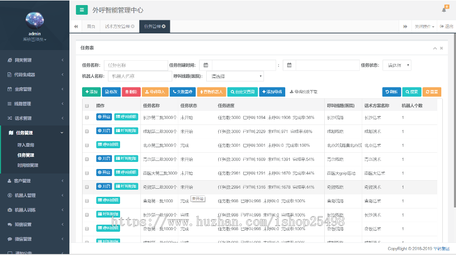Click the 任务名称 text input field
The image size is (456, 255).
(136, 65)
